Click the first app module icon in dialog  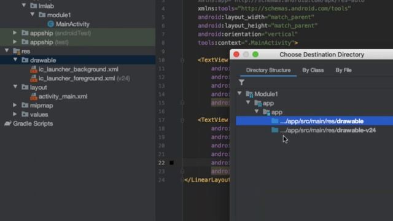[x=258, y=103]
